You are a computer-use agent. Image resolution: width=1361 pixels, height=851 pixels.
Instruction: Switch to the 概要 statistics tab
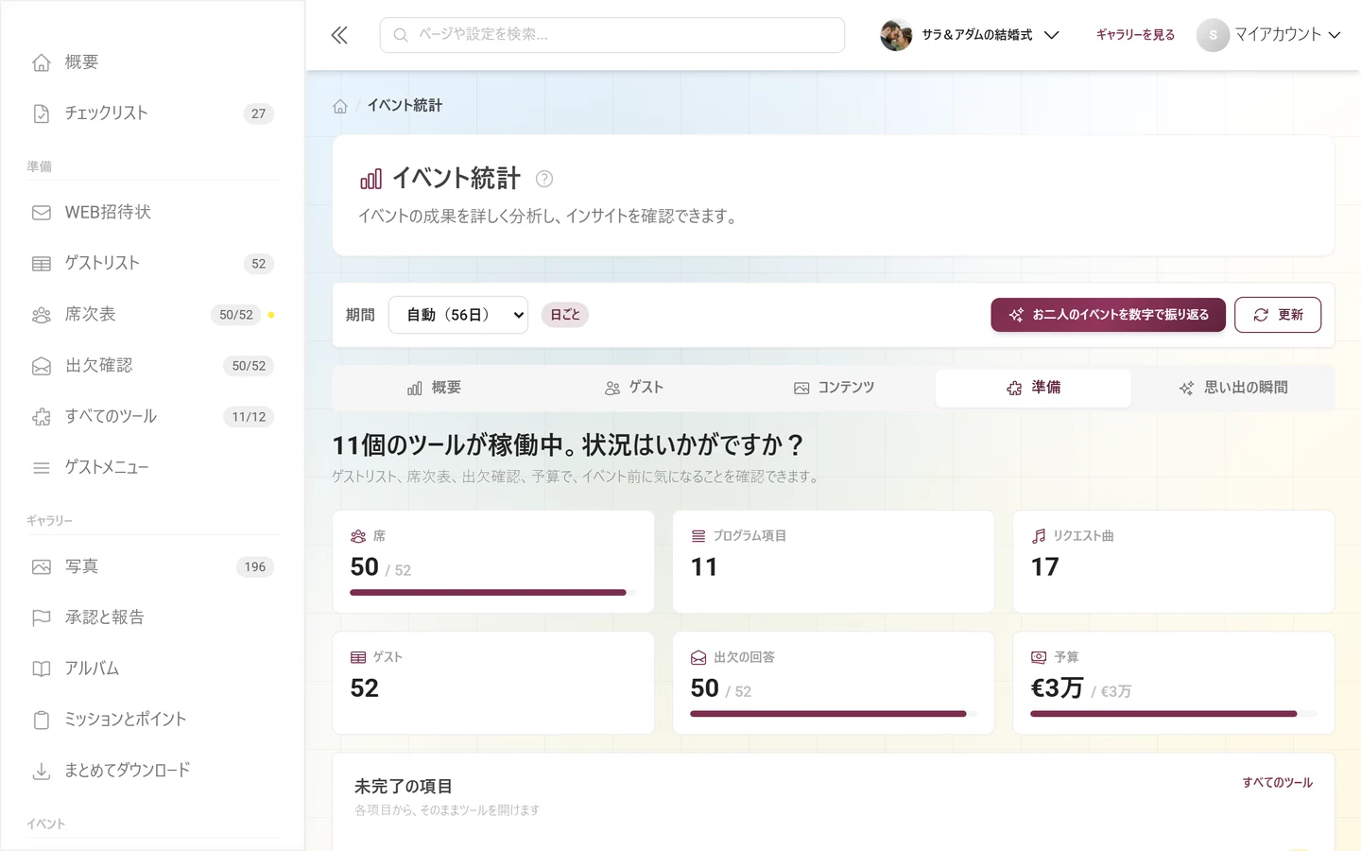point(434,389)
